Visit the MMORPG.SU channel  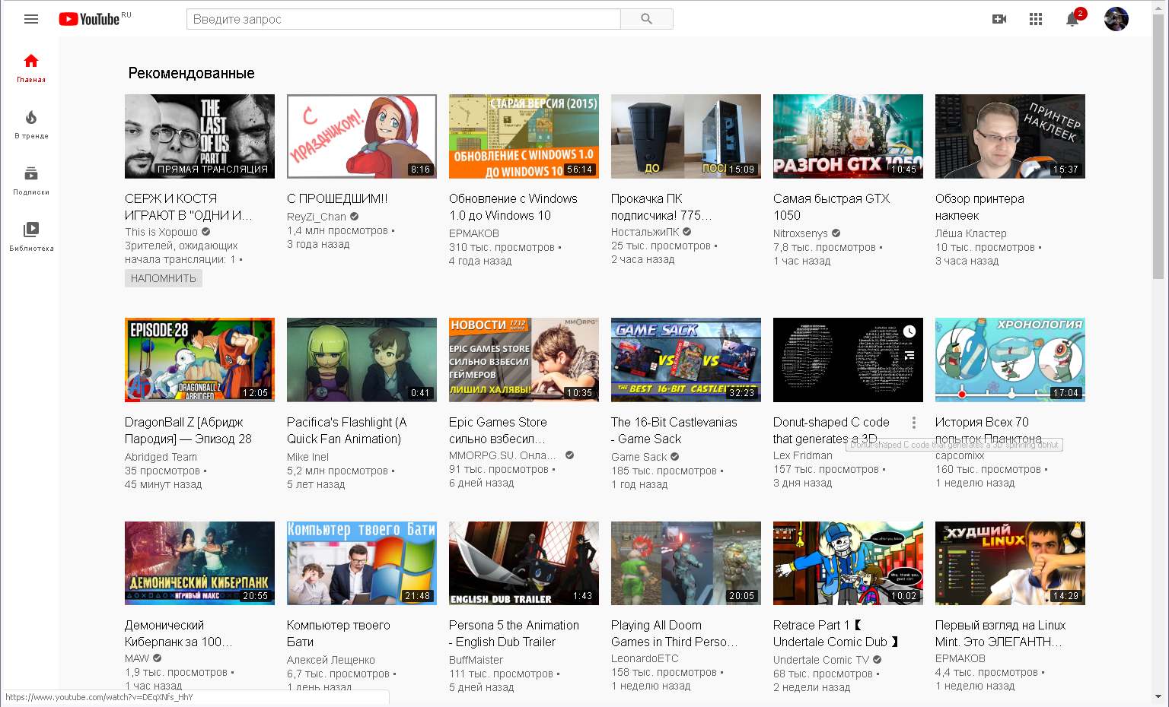click(x=502, y=455)
